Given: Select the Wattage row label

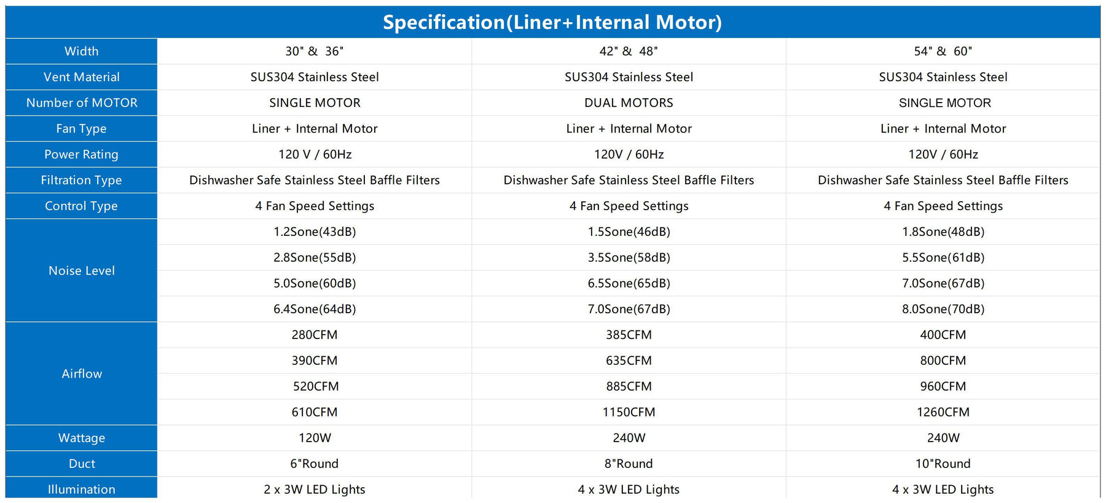Looking at the screenshot, I should [81, 438].
